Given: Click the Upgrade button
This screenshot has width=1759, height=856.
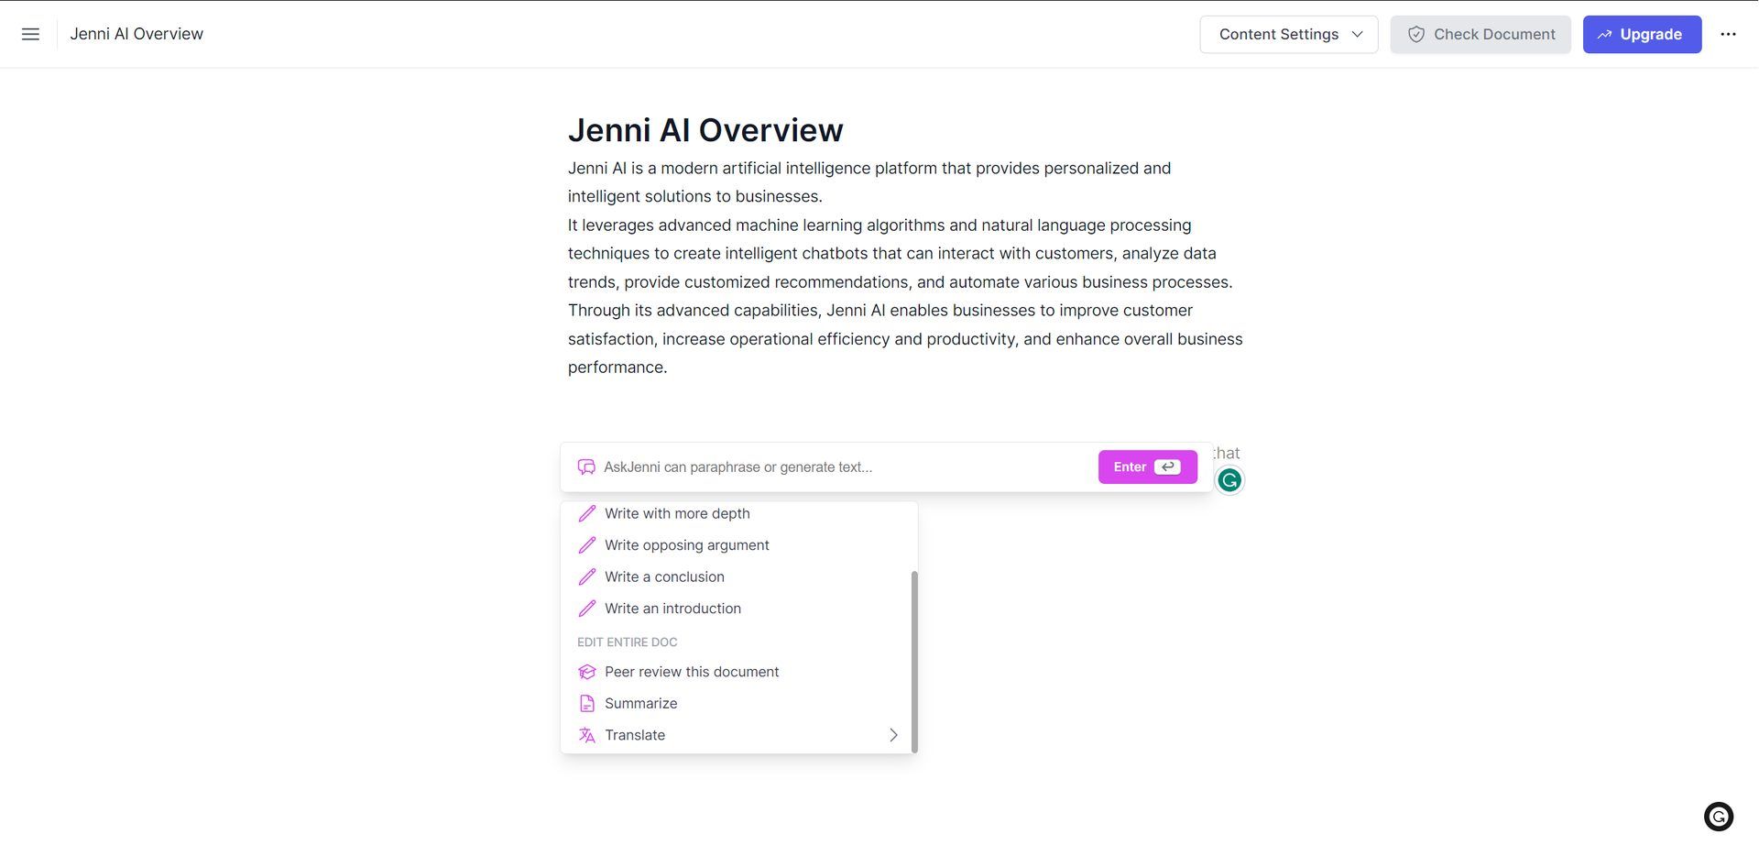Looking at the screenshot, I should [x=1642, y=34].
